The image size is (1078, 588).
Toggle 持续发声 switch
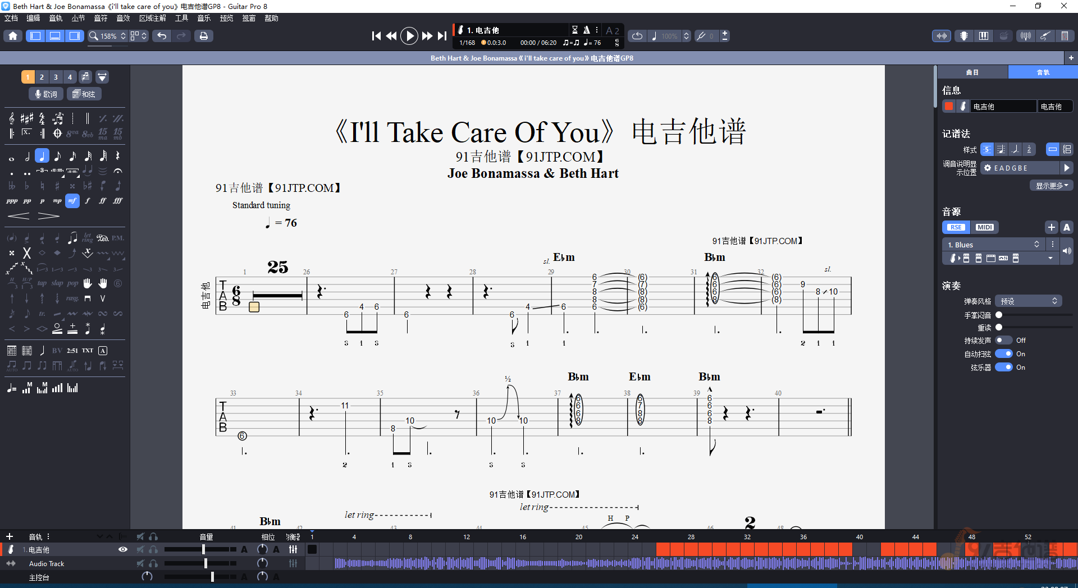(x=1003, y=340)
